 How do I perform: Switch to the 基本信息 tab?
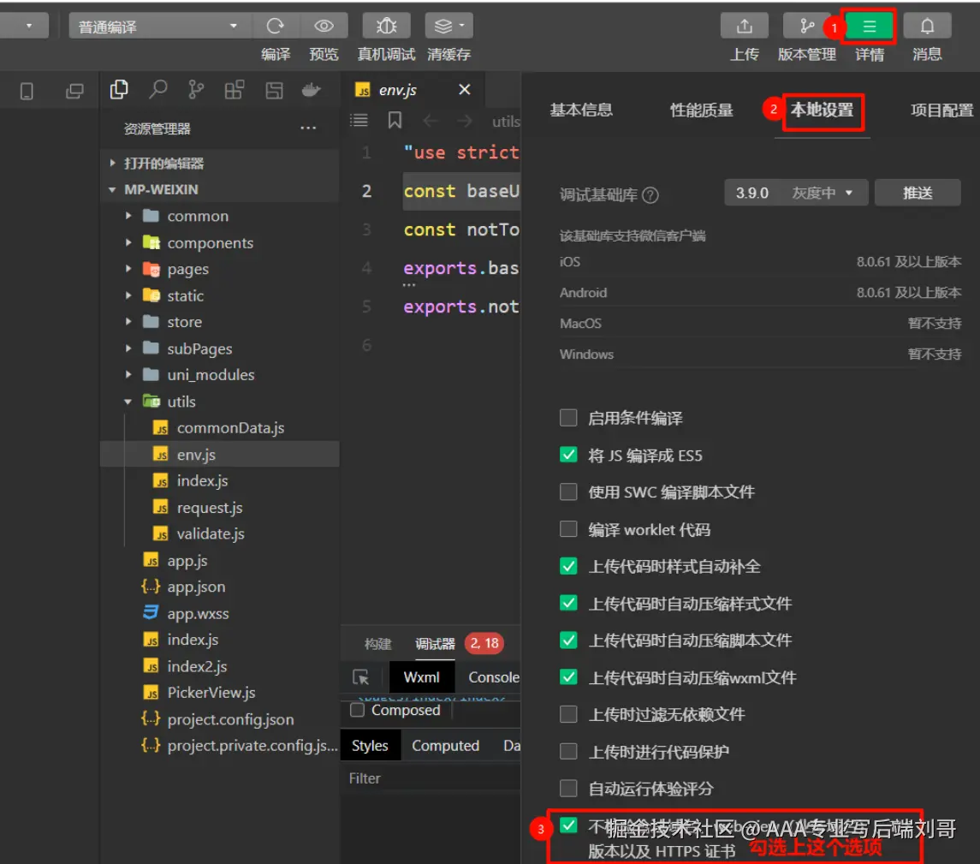tap(580, 110)
